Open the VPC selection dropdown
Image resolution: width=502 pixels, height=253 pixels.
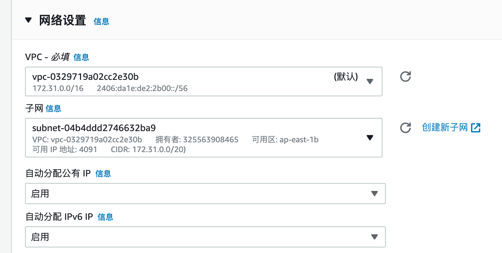point(198,81)
